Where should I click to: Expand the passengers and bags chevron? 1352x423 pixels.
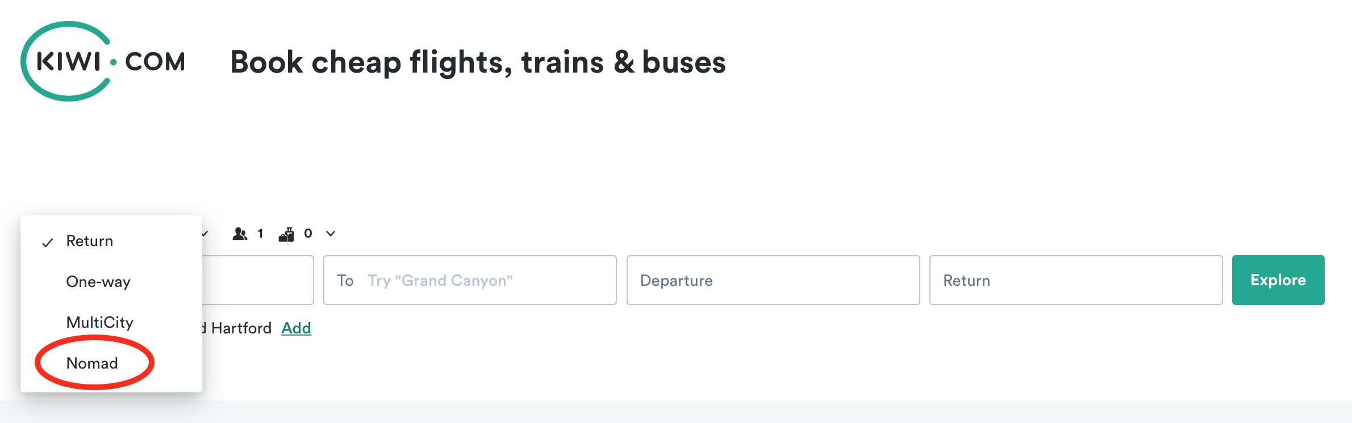[331, 234]
